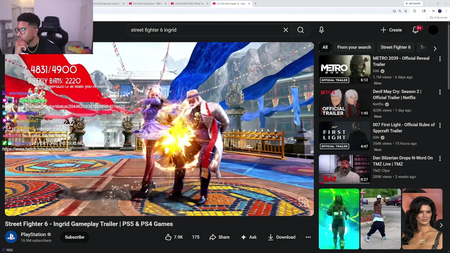
Task: Open more actions menu under the video
Action: [x=308, y=237]
